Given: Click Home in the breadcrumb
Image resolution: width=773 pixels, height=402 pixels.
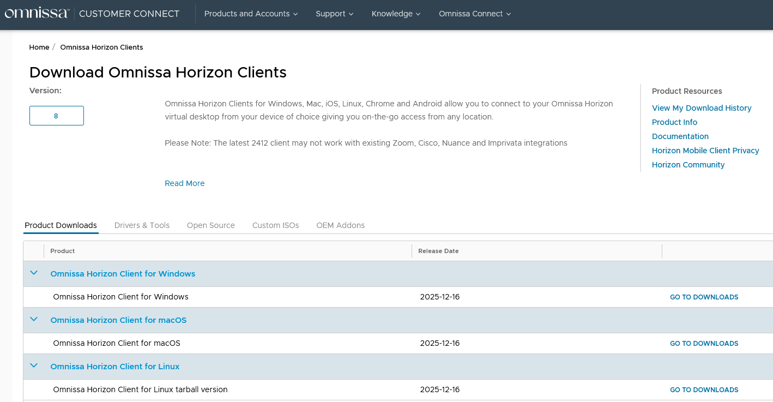Looking at the screenshot, I should (x=39, y=47).
